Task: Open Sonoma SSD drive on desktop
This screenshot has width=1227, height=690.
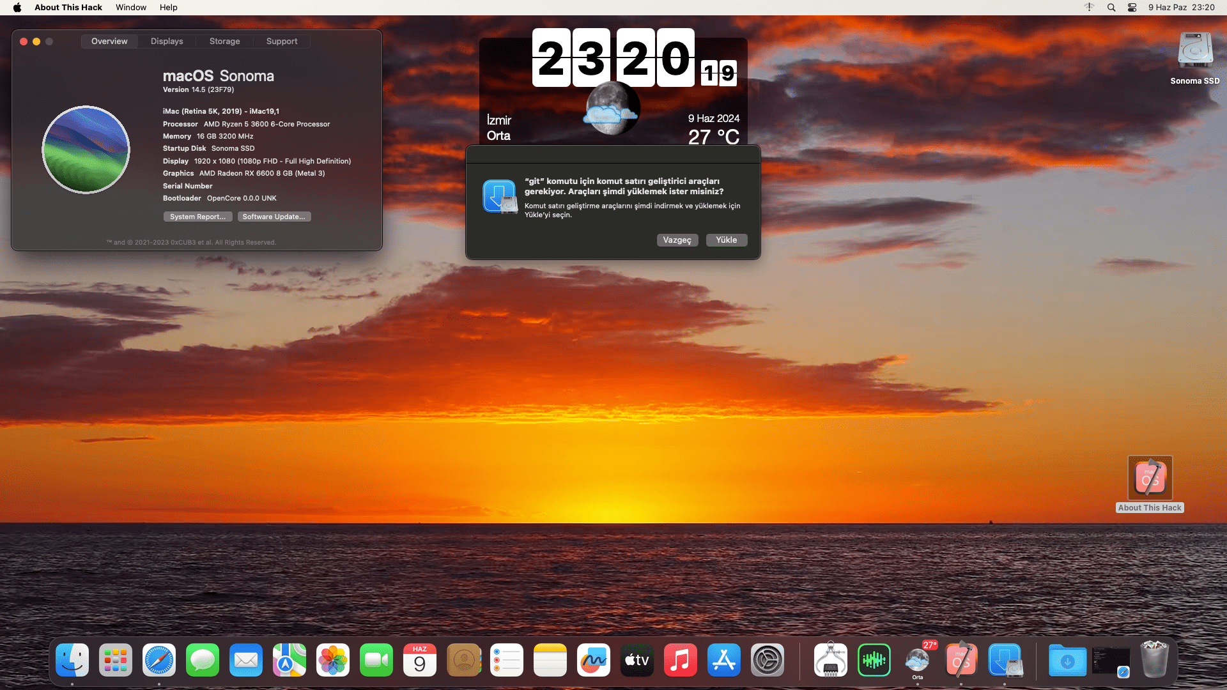Action: (1195, 57)
